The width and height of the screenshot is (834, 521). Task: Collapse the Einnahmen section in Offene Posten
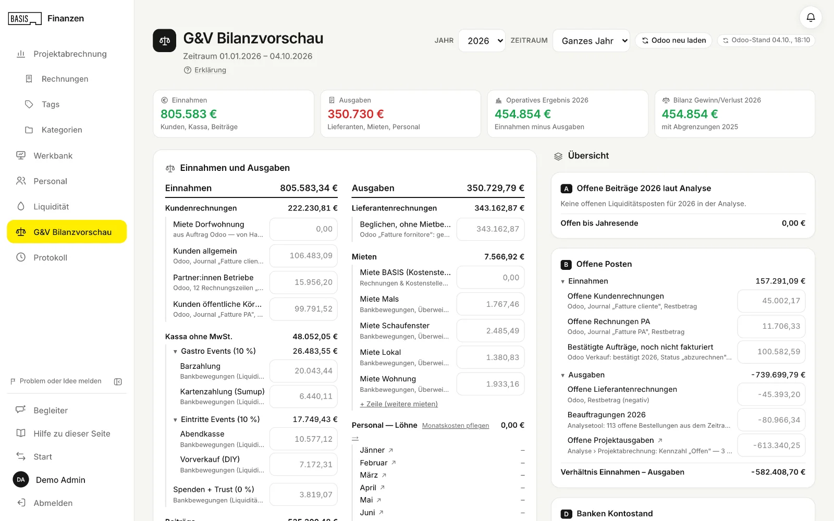pyautogui.click(x=563, y=281)
